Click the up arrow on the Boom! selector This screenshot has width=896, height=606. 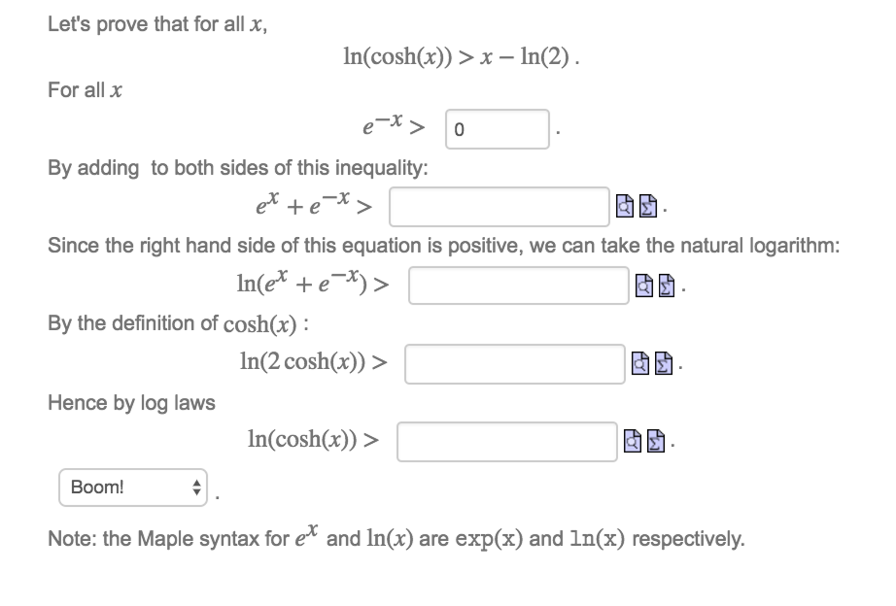198,483
